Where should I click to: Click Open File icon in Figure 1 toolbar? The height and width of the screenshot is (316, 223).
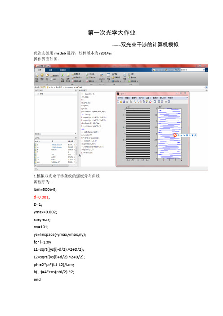pyautogui.click(x=121, y=102)
